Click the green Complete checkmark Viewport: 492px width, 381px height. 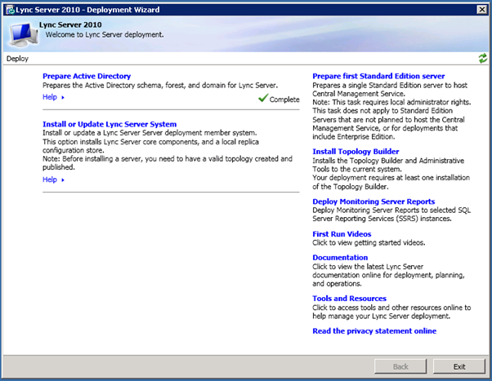[262, 98]
